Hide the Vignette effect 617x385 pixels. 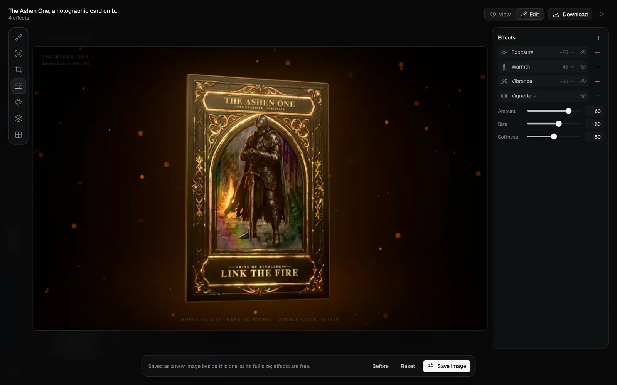[x=583, y=96]
